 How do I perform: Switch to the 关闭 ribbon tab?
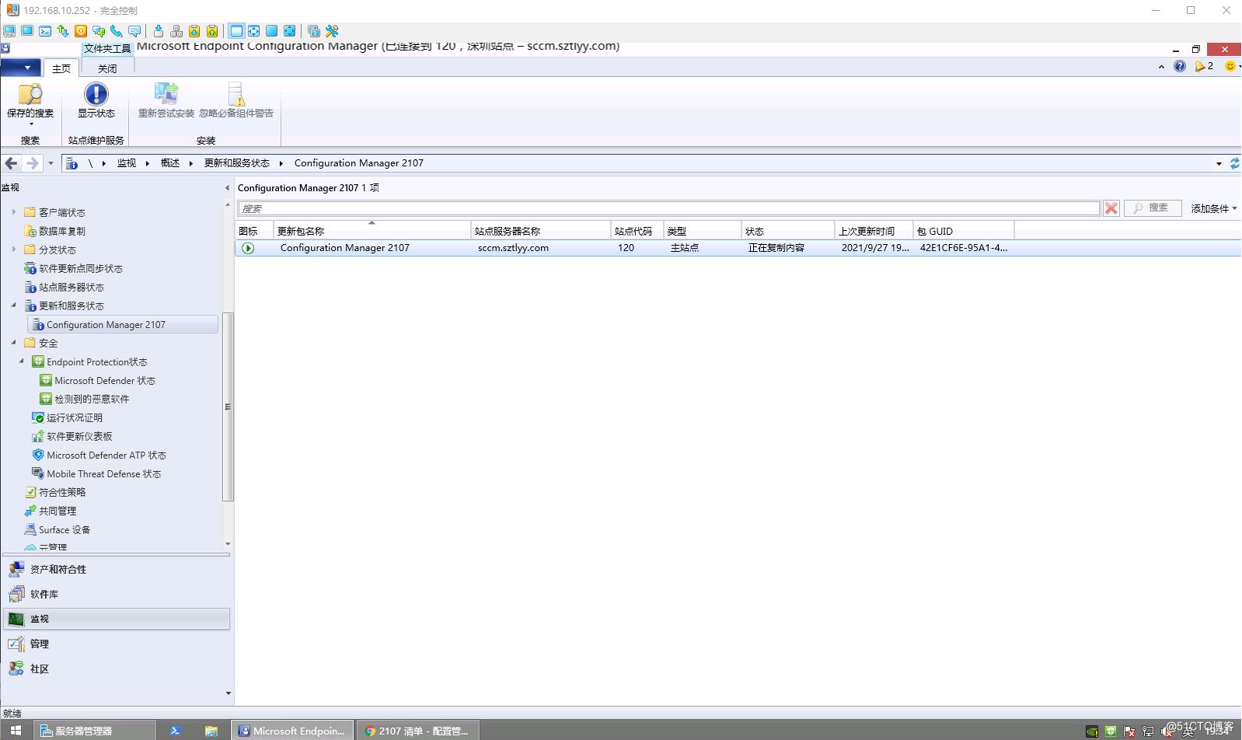[107, 68]
